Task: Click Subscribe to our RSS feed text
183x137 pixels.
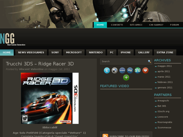Action: [129, 136]
